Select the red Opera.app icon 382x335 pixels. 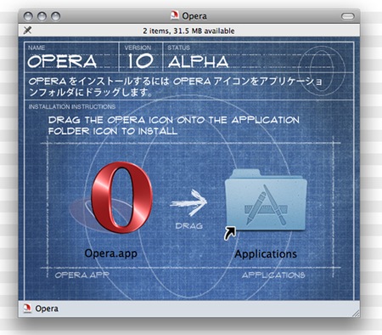[122, 198]
